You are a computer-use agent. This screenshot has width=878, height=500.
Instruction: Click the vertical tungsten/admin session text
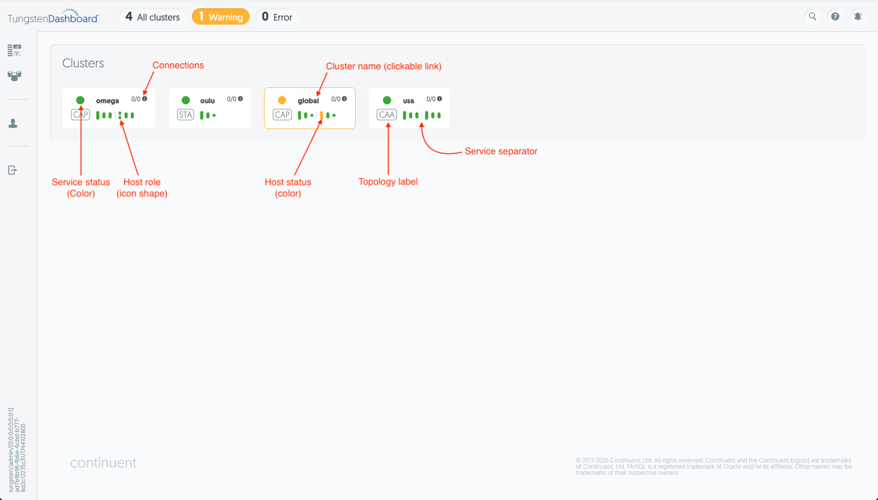pyautogui.click(x=17, y=450)
